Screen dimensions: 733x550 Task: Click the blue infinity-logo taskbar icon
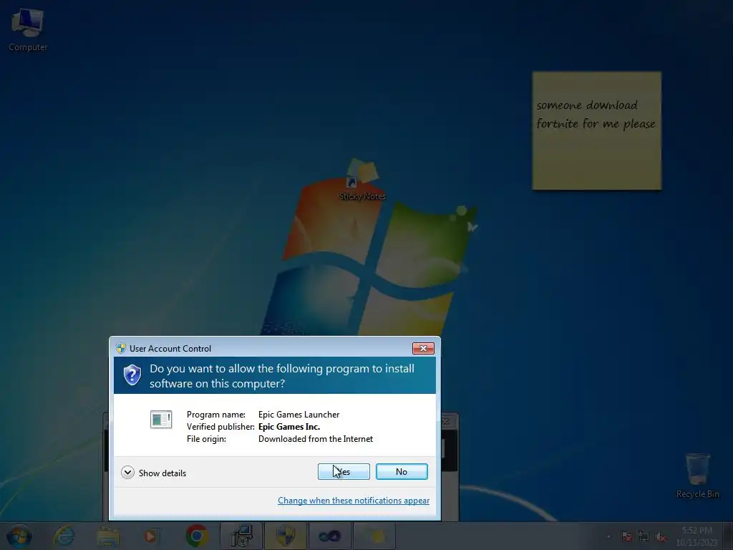click(329, 536)
